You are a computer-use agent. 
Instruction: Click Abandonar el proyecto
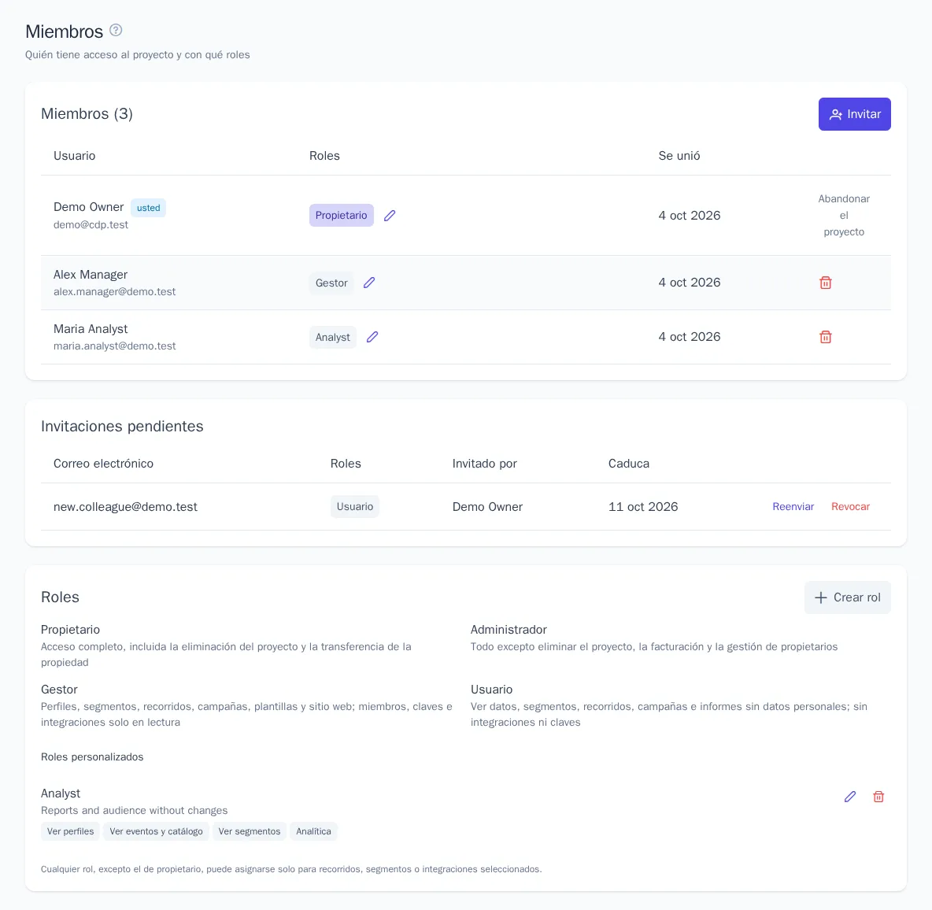click(843, 215)
